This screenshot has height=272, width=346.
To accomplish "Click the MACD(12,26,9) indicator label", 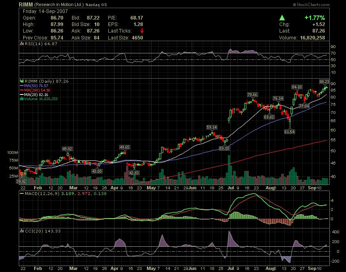I will click(42, 194).
